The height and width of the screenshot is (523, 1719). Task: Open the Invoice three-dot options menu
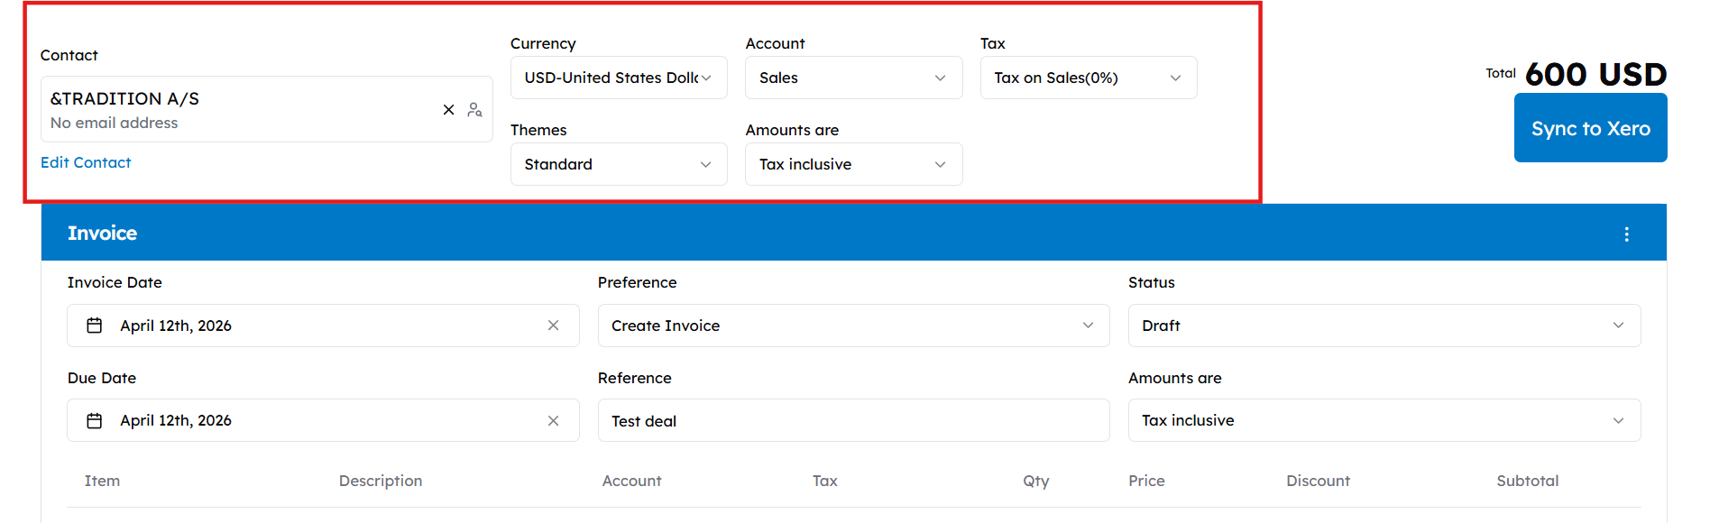click(x=1626, y=234)
